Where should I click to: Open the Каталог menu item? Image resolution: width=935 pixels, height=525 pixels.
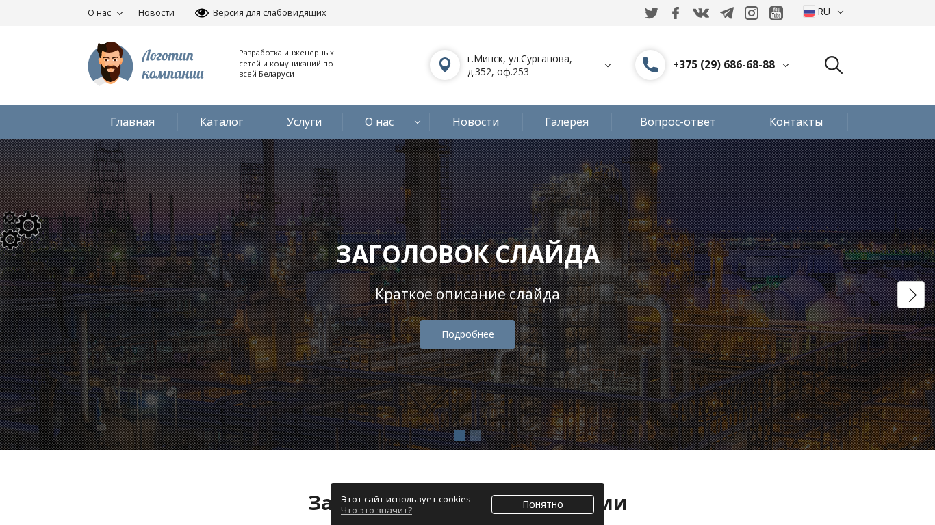coord(222,122)
